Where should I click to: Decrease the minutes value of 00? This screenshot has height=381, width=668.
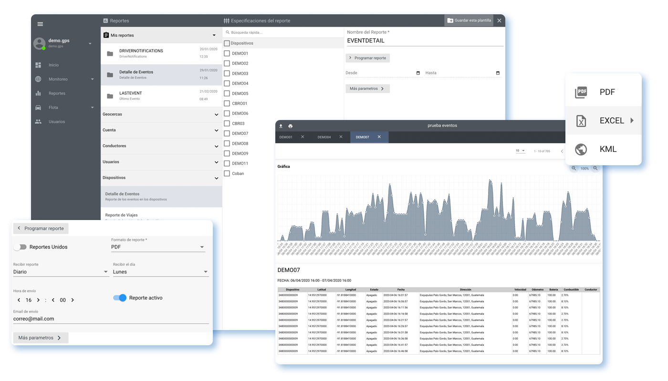coord(53,300)
